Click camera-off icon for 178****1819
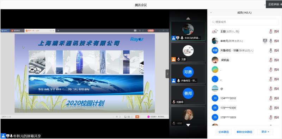282x139 pixels. 276,117
